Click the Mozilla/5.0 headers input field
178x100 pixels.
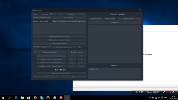[x=69, y=21]
